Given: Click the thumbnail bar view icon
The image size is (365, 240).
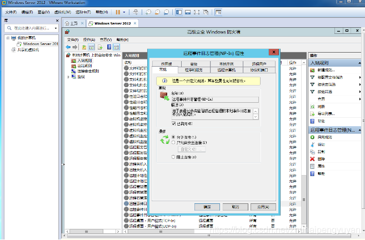Looking at the screenshot, I should (x=188, y=12).
